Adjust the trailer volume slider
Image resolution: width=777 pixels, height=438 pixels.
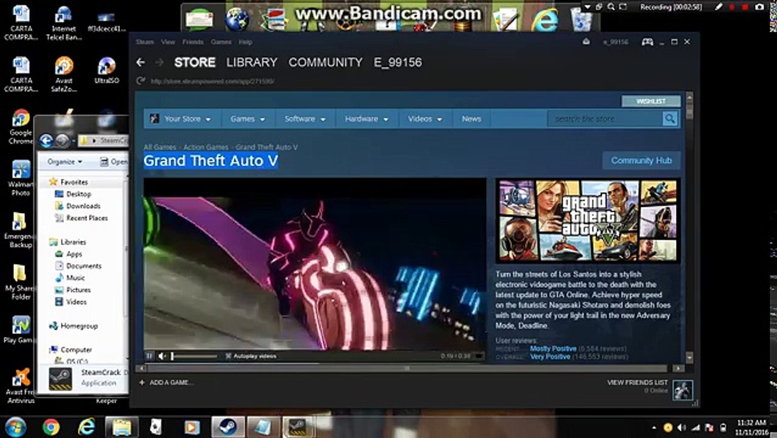pyautogui.click(x=194, y=356)
